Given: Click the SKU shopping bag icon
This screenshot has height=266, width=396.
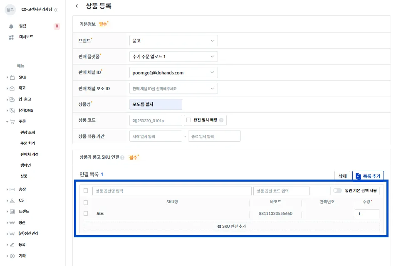Looking at the screenshot, I should [12, 77].
